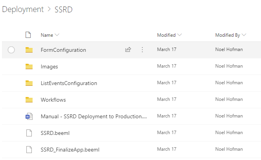Open the three-dot menu for FormConfiguration
Screen dimensions: 261x160
click(x=142, y=49)
